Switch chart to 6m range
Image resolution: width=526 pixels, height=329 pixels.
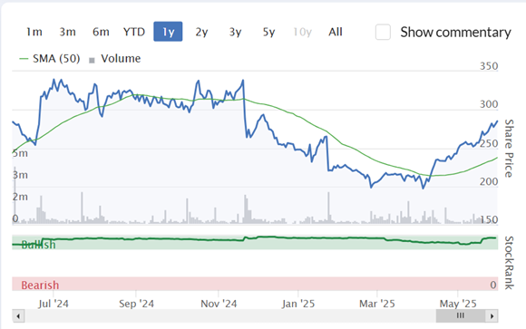tap(101, 32)
